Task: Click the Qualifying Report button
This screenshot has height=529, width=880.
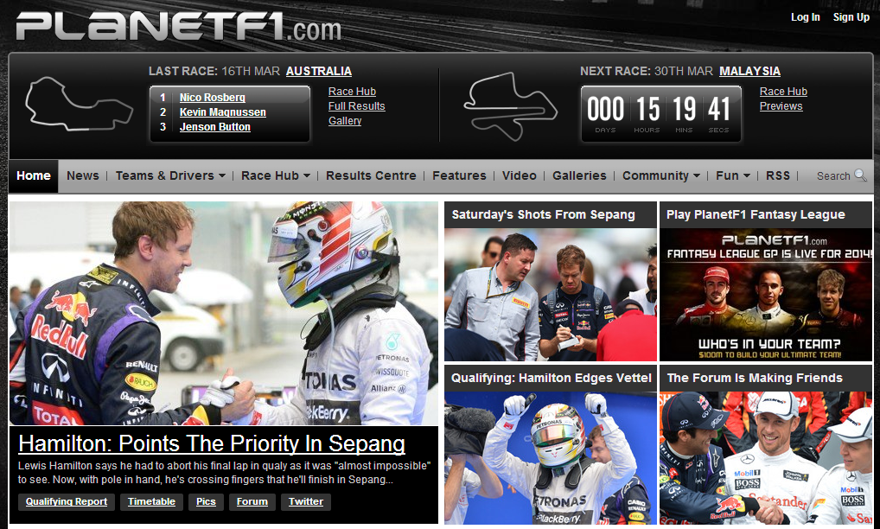Action: 67,501
